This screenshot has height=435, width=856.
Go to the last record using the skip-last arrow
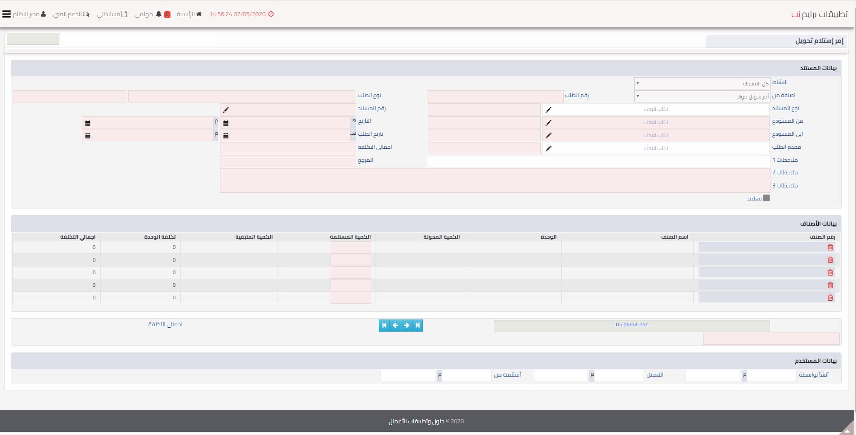[x=417, y=325]
